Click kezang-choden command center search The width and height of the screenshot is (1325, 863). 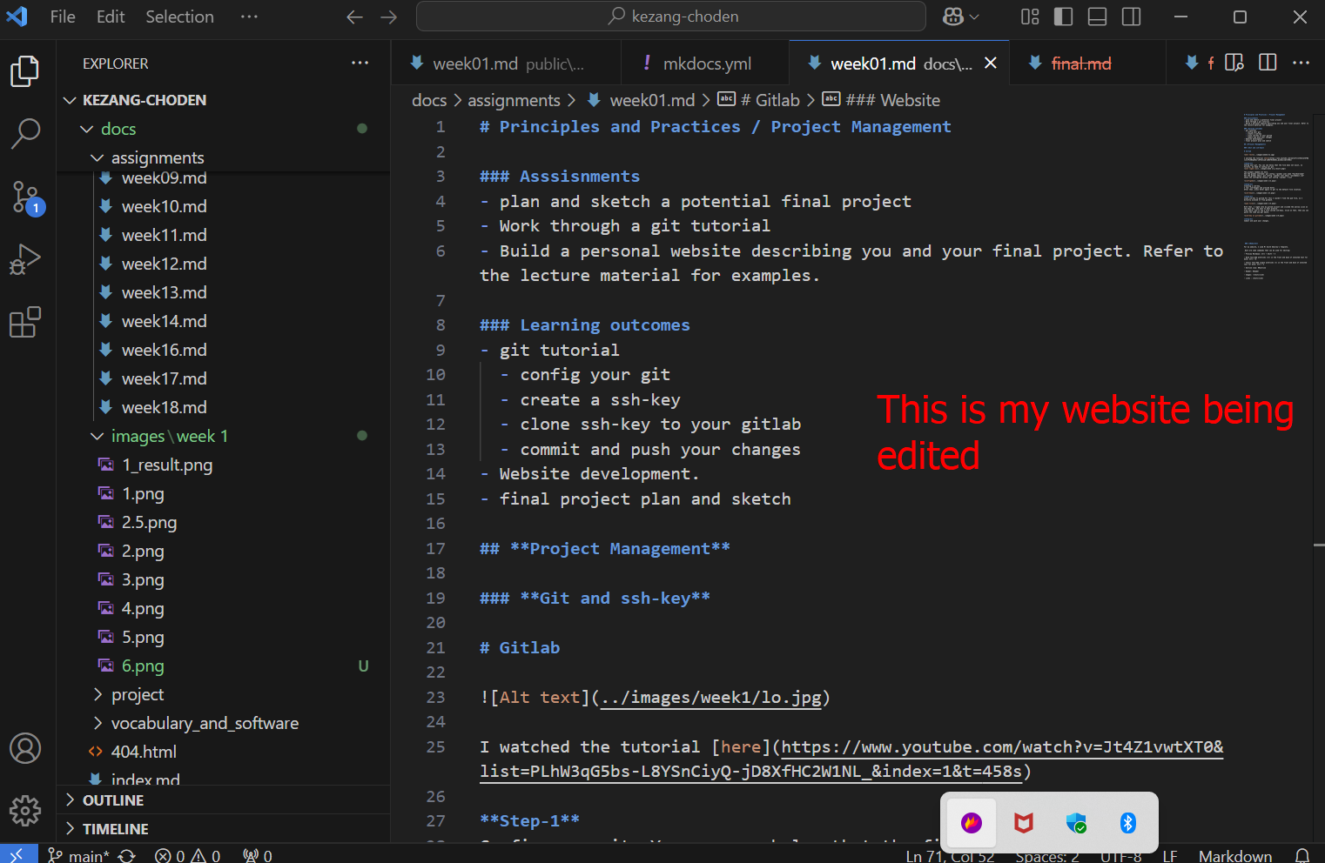click(671, 17)
